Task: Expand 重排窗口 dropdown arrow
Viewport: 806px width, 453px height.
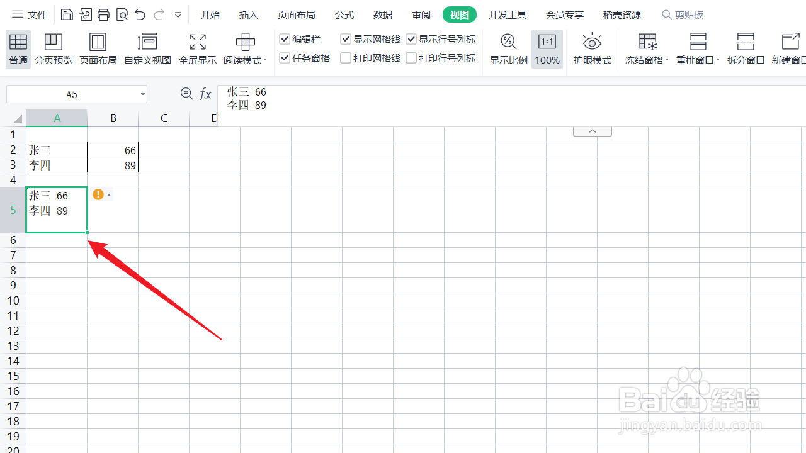Action: click(718, 60)
